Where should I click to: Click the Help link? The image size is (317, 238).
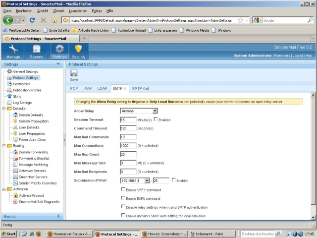309,56
